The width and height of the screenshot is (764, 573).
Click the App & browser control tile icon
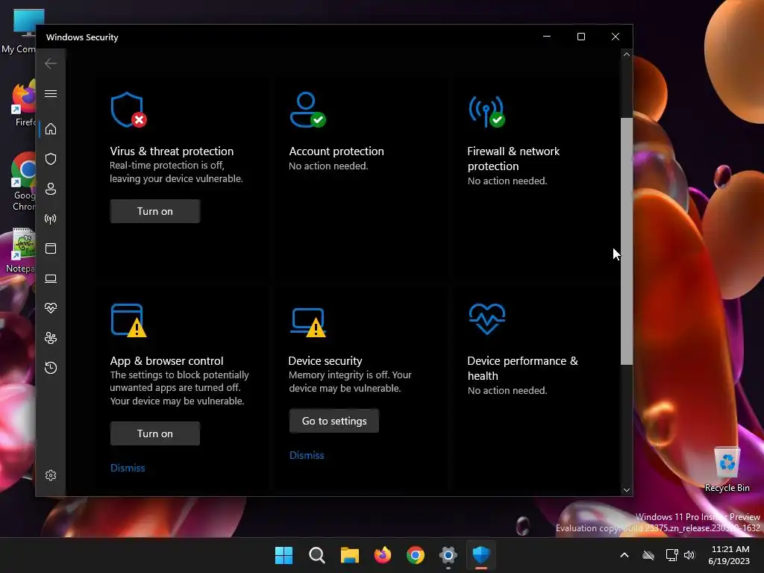128,320
